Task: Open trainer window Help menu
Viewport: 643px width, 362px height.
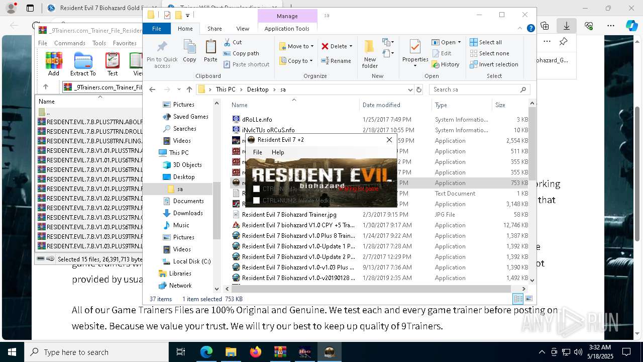Action: point(278,152)
